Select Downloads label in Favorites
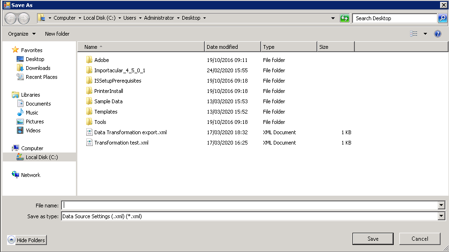 click(38, 68)
